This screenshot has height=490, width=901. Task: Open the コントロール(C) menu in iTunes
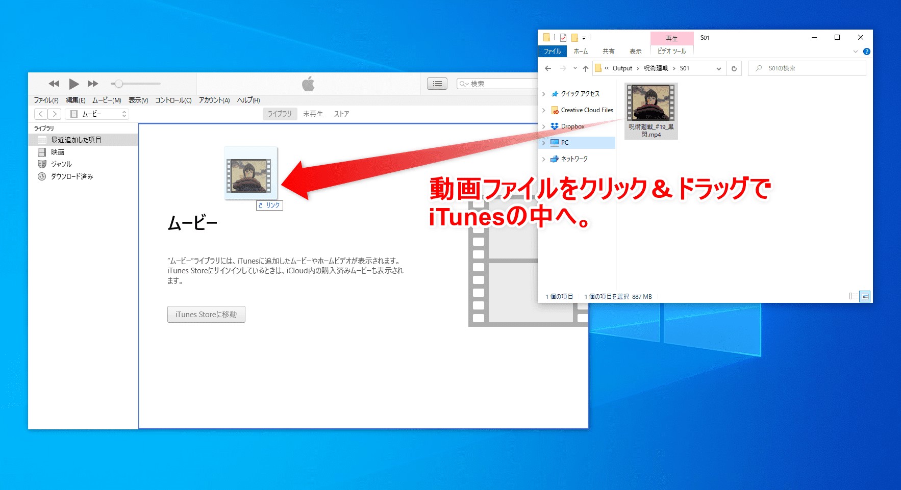pos(173,100)
